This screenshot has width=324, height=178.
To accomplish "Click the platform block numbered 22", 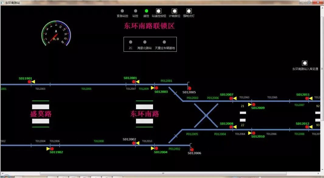I will point(243,120).
